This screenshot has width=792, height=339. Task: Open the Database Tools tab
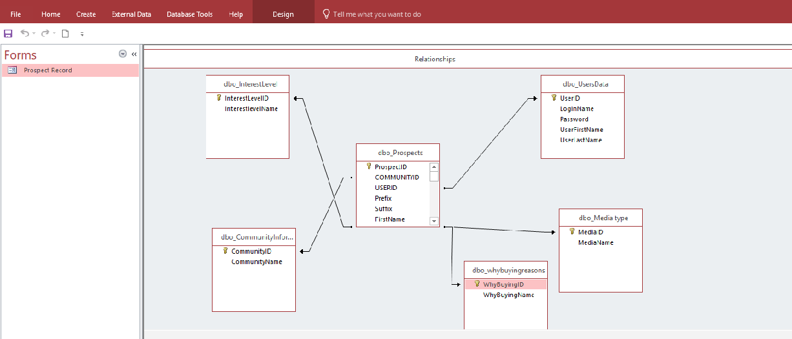pyautogui.click(x=189, y=14)
